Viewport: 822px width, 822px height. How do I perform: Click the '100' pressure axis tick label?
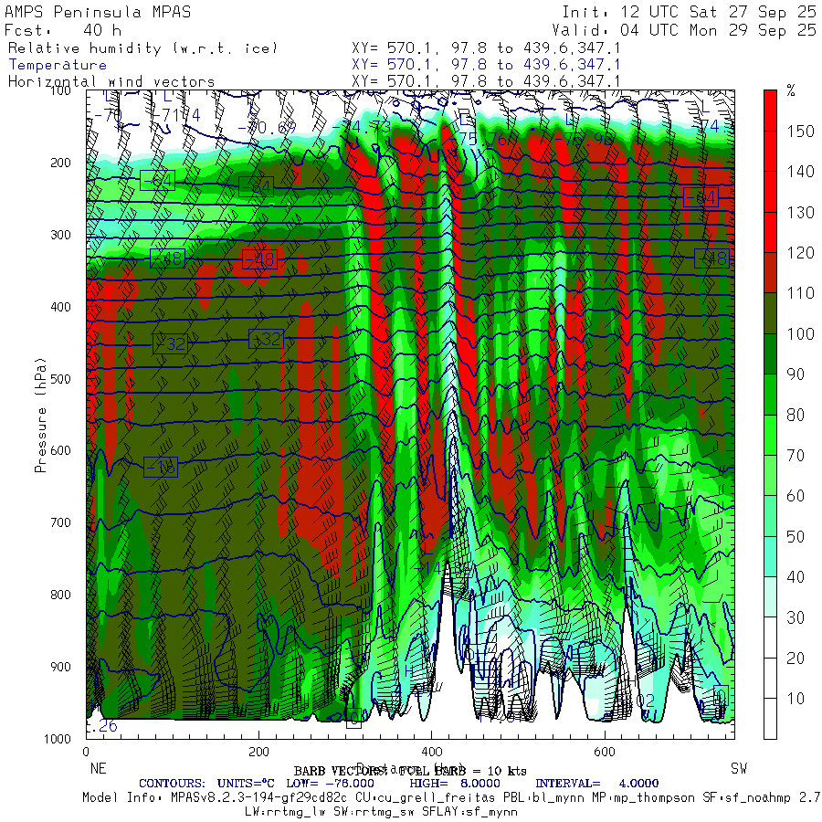(x=61, y=90)
